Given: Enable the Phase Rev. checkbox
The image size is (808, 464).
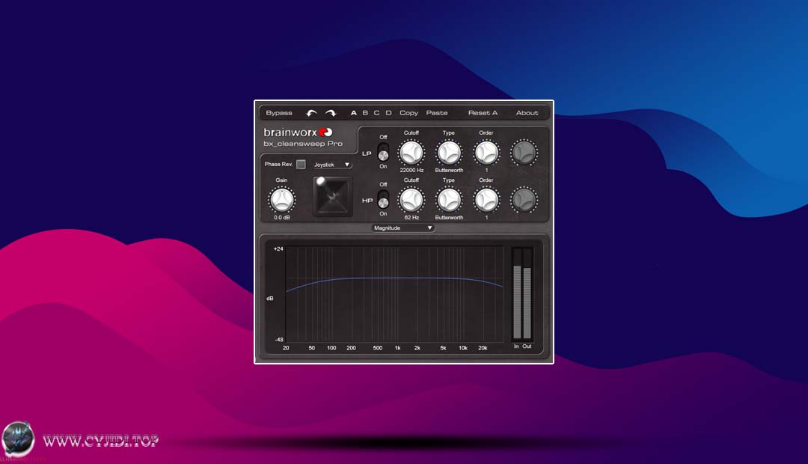Looking at the screenshot, I should tap(301, 165).
